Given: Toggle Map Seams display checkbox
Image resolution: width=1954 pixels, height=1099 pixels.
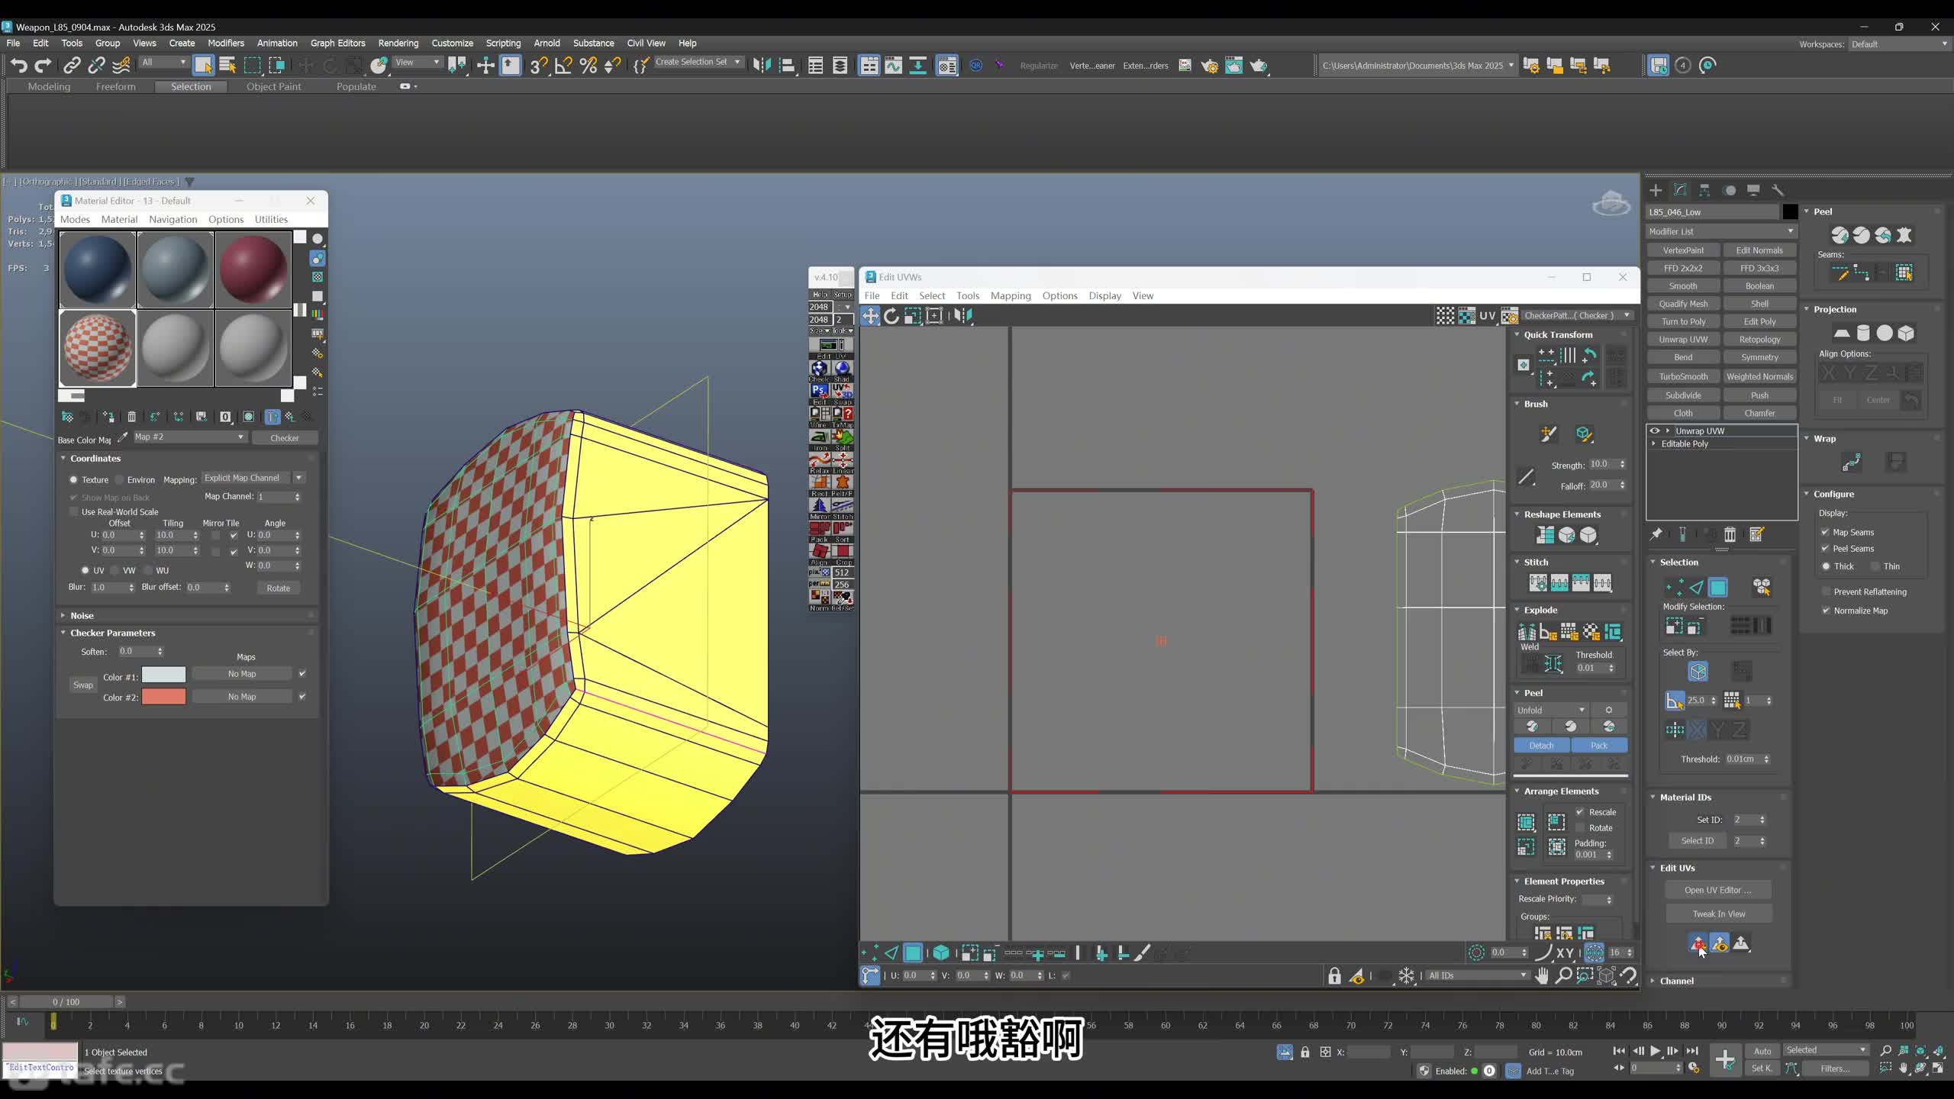Looking at the screenshot, I should coord(1825,532).
